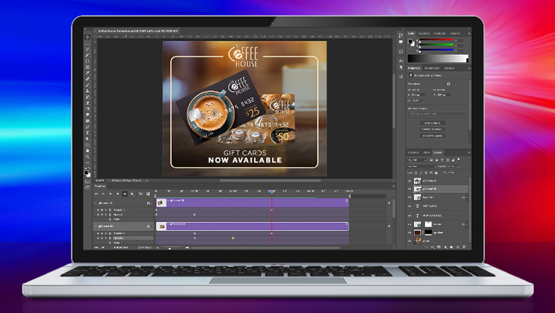The width and height of the screenshot is (555, 313).
Task: Select the Move tool
Action: coord(87,37)
